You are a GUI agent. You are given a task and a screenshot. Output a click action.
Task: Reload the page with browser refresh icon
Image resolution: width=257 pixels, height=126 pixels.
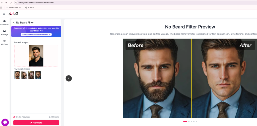click(x=11, y=2)
